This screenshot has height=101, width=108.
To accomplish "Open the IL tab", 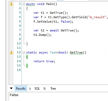I will tap(45, 89).
